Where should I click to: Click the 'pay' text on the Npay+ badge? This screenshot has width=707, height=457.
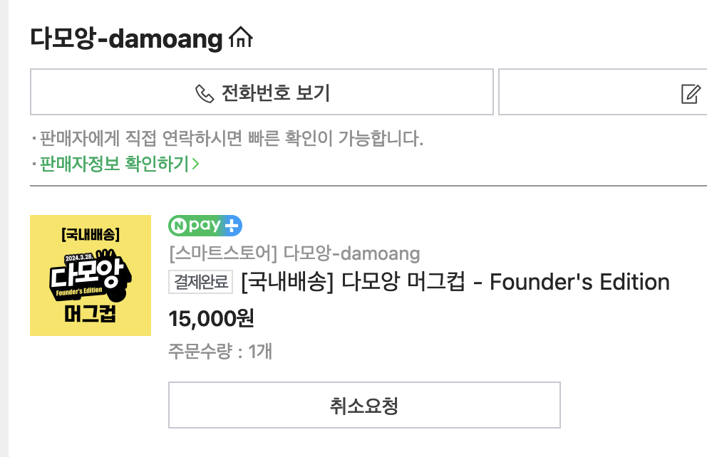coord(205,225)
